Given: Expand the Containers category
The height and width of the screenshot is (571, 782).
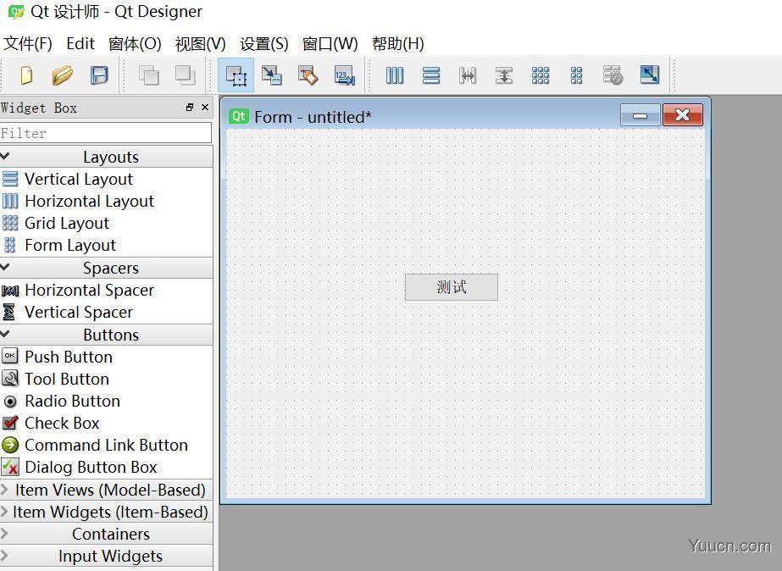Looking at the screenshot, I should [110, 534].
